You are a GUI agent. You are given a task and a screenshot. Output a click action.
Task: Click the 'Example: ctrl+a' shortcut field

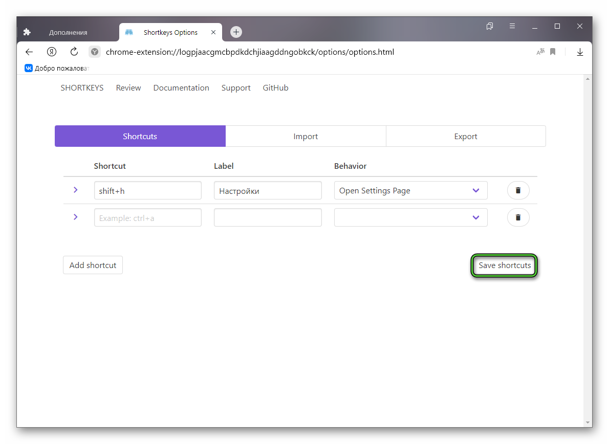147,218
